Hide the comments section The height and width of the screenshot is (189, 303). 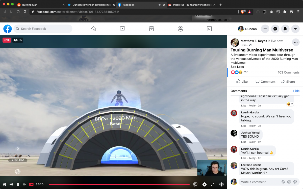point(296,91)
